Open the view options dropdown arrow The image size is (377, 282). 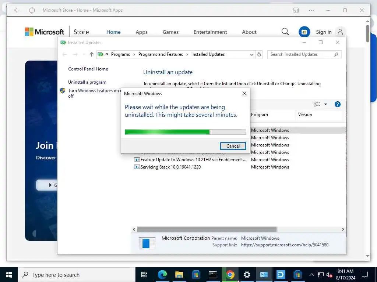325,104
